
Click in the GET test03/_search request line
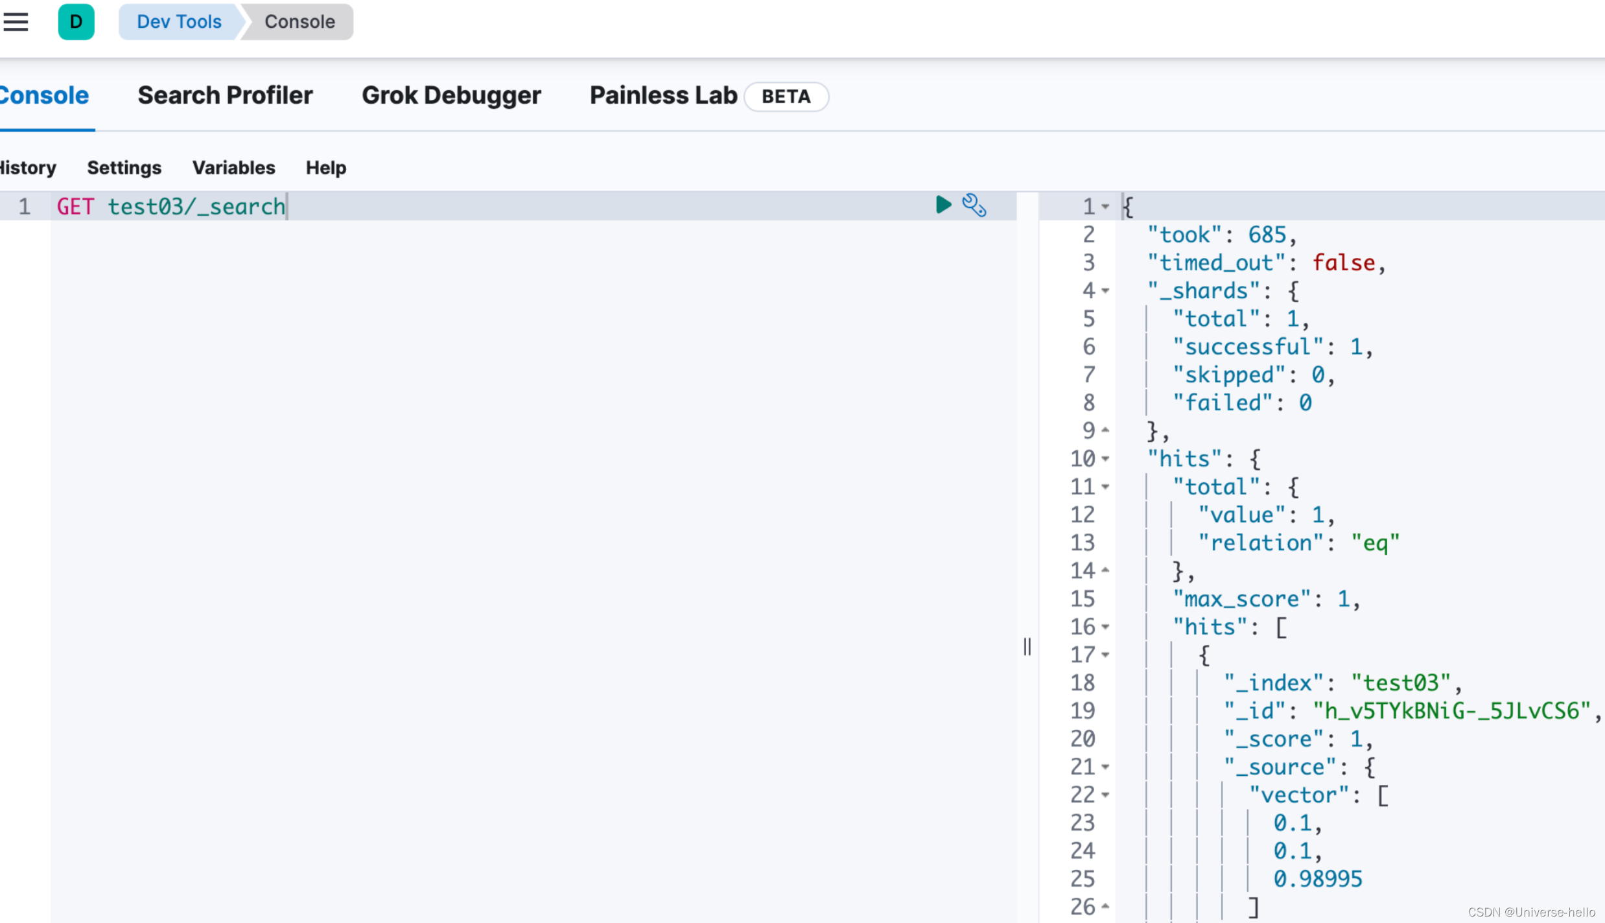pos(171,207)
